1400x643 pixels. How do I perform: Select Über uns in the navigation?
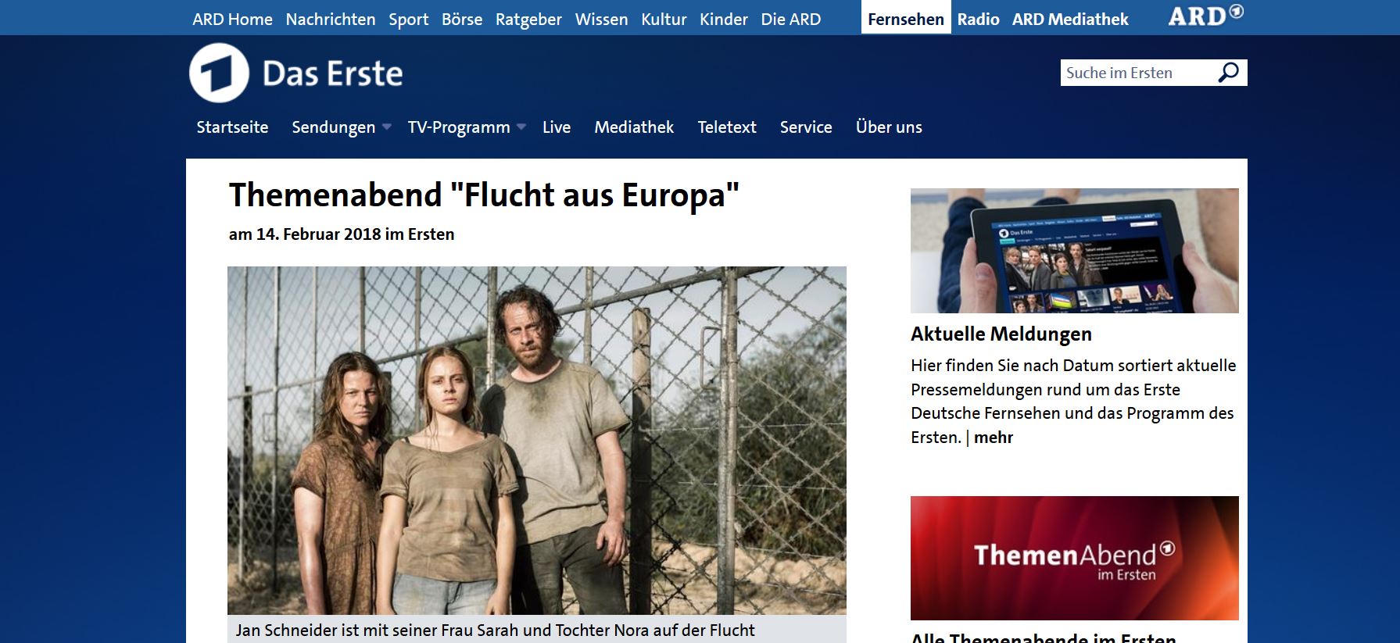click(x=889, y=127)
